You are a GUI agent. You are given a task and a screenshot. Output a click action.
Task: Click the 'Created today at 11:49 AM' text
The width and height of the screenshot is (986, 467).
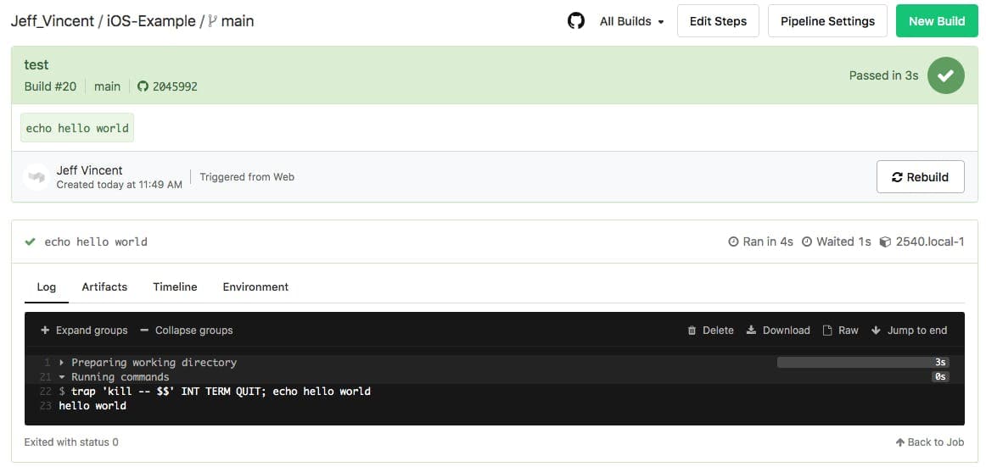120,185
